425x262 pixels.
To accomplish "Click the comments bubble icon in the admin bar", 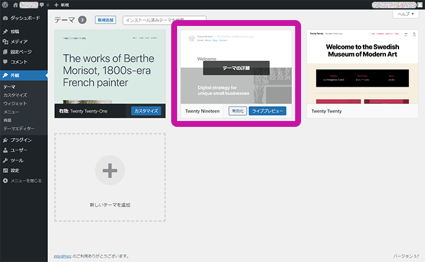I will [x=42, y=5].
